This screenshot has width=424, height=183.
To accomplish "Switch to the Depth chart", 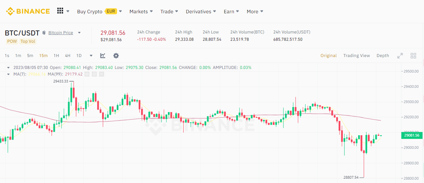I will click(383, 56).
